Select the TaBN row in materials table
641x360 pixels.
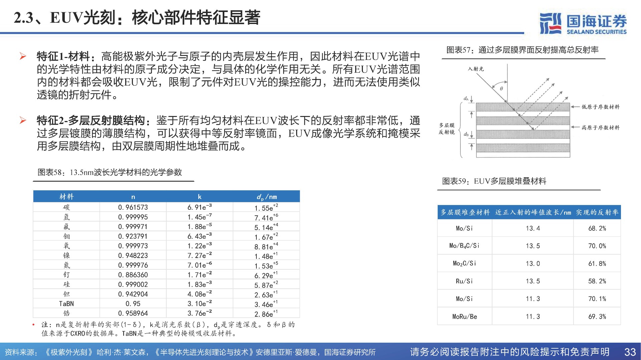(66, 304)
